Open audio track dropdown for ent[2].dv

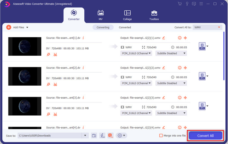pyautogui.click(x=136, y=83)
